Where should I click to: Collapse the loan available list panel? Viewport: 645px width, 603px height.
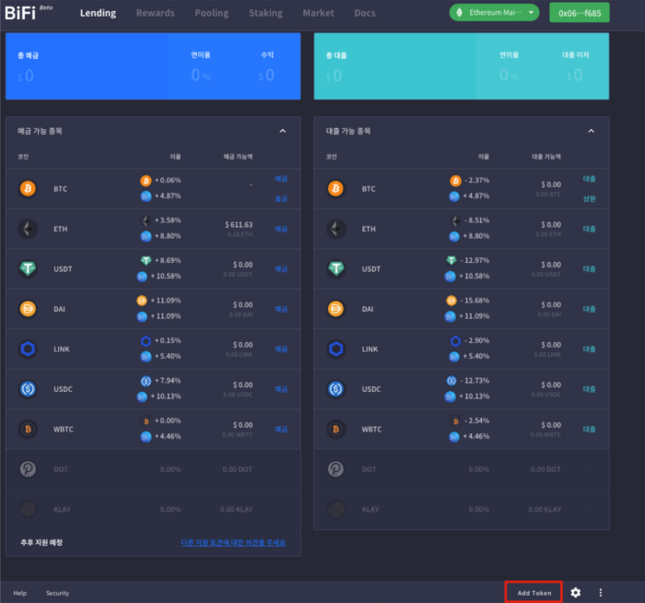[x=592, y=132]
